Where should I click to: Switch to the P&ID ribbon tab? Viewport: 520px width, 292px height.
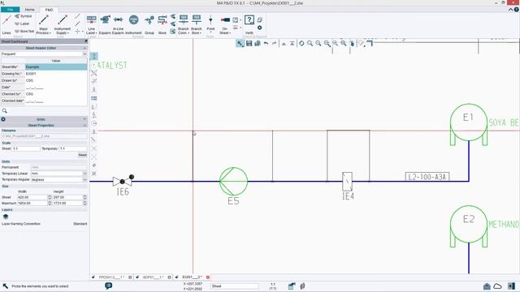pyautogui.click(x=49, y=10)
